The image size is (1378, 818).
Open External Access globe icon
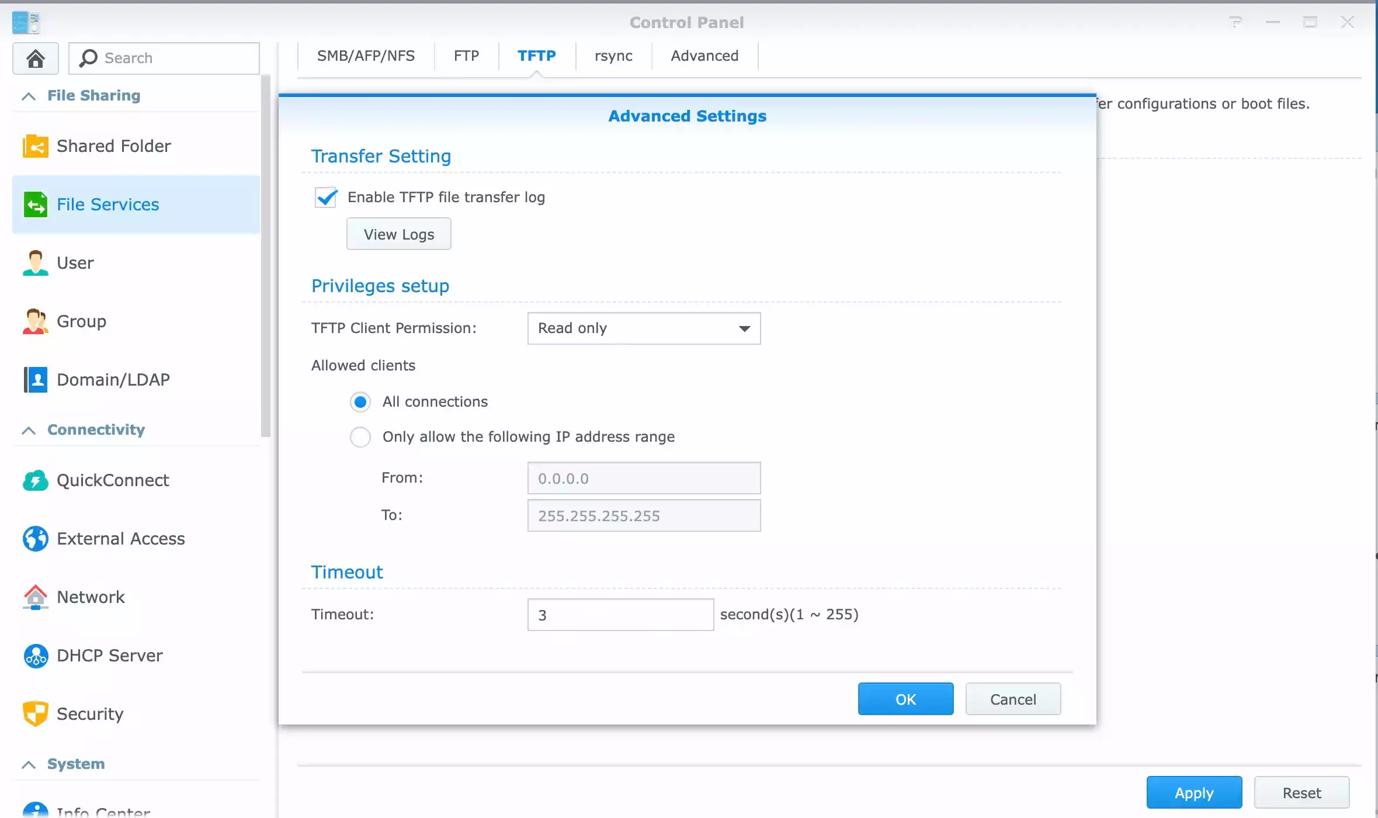click(36, 539)
